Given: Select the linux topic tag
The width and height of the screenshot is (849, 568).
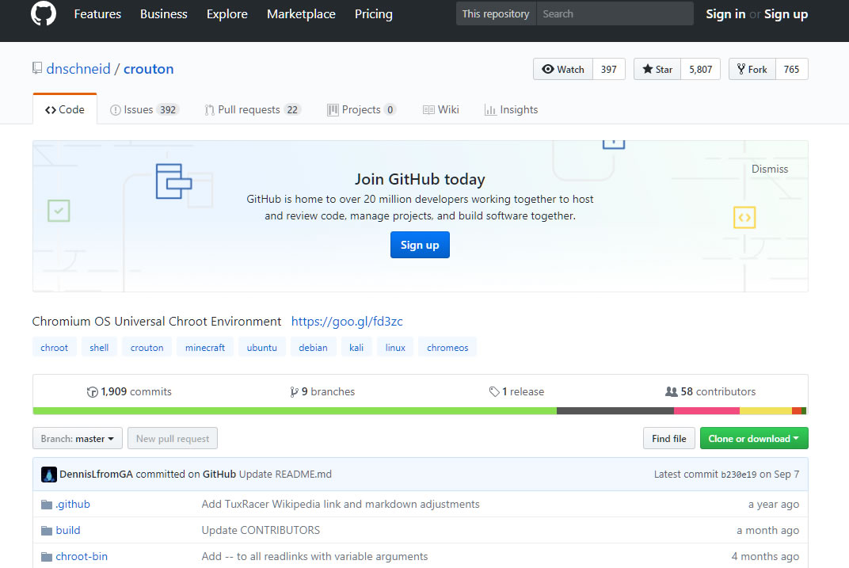Looking at the screenshot, I should [x=395, y=348].
